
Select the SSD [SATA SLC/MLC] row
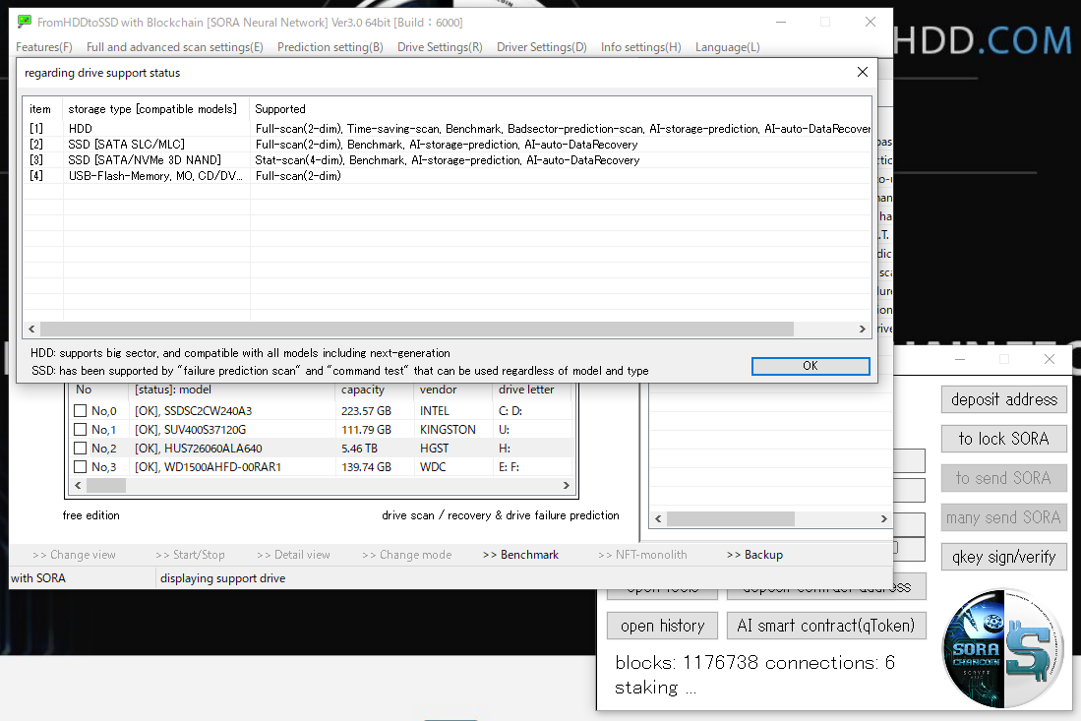[448, 145]
